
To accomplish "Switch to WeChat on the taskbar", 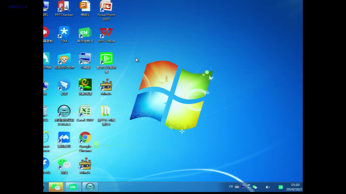I will pos(56,187).
